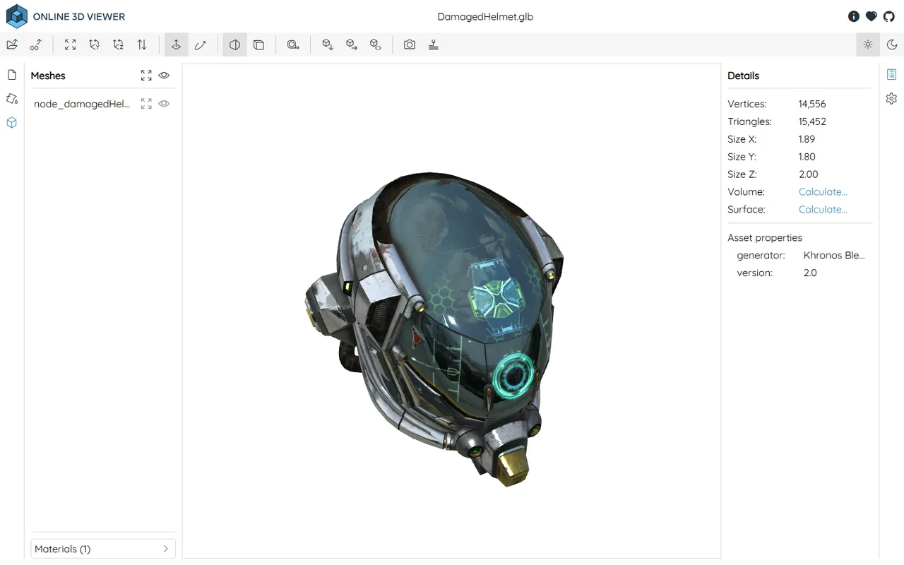This screenshot has width=904, height=565.
Task: Open the GitHub repository icon
Action: [x=889, y=16]
